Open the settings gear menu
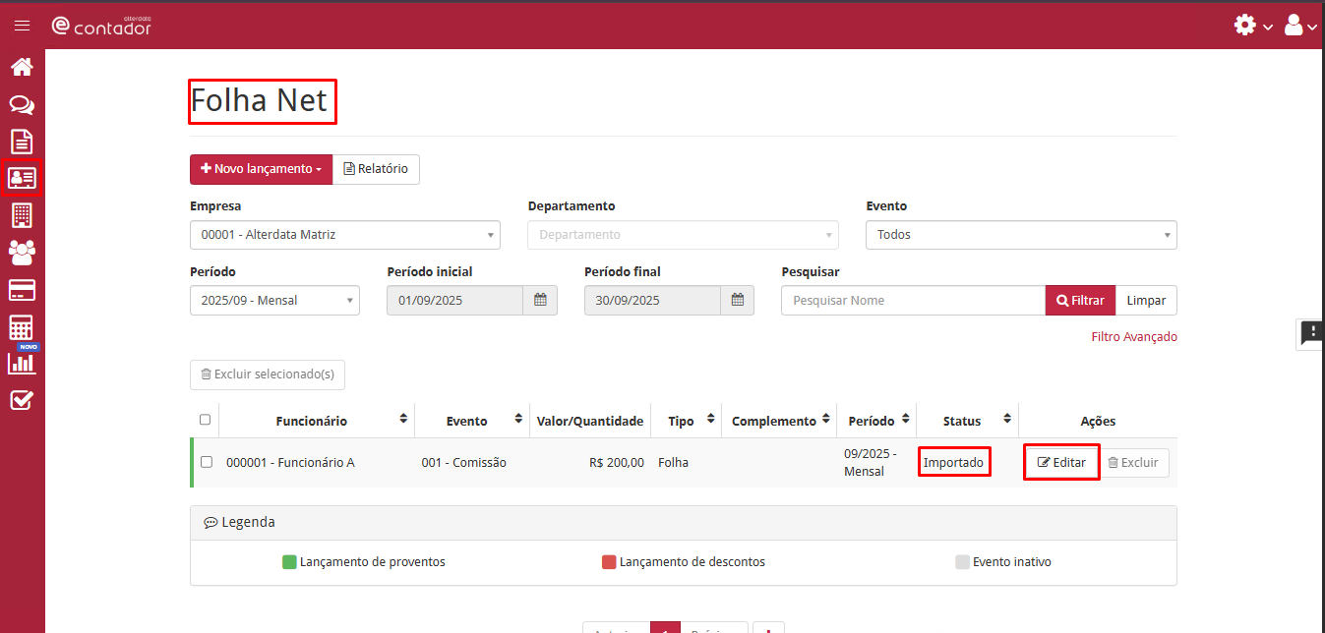This screenshot has height=633, width=1325. [x=1251, y=26]
